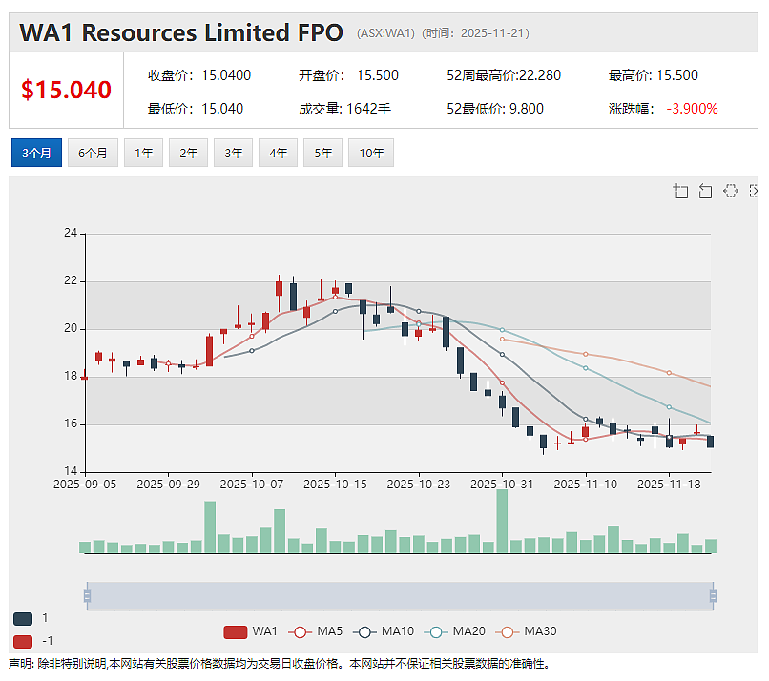Click the WA1 Resources Limited FPO title
The height and width of the screenshot is (681, 769).
coord(181,32)
